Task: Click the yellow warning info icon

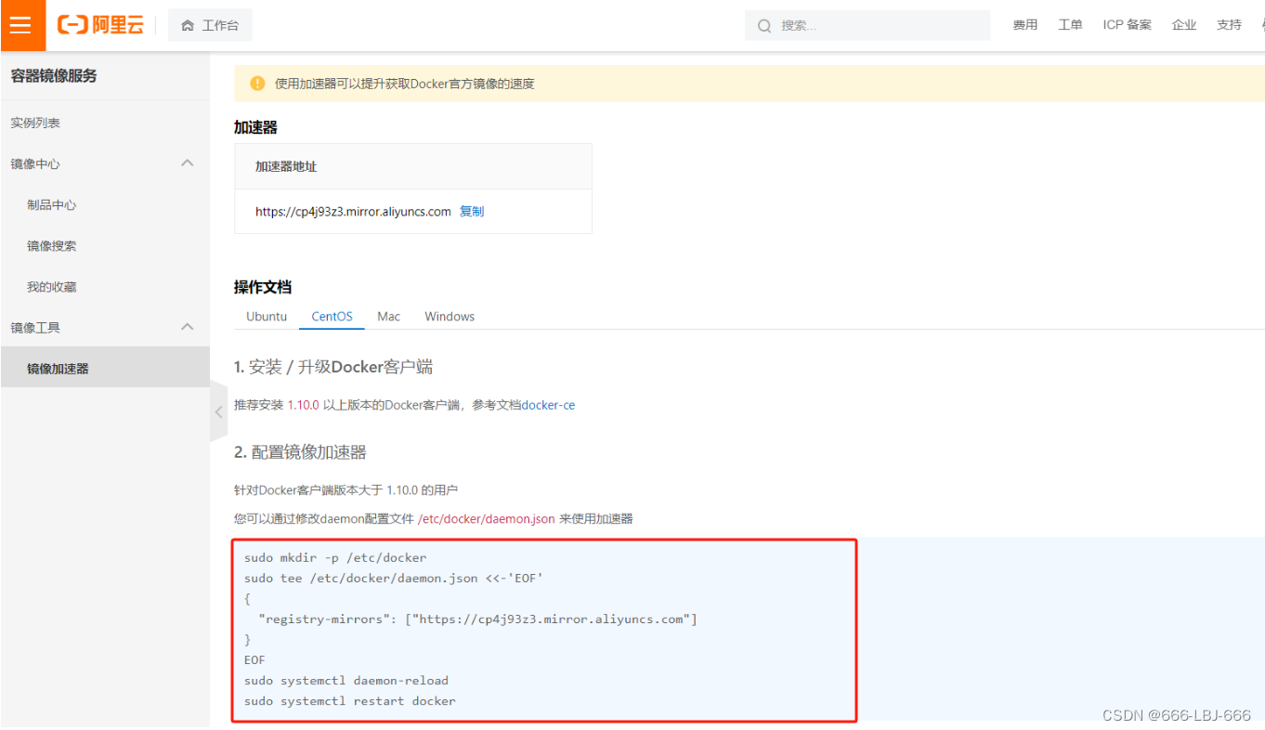Action: tap(257, 84)
